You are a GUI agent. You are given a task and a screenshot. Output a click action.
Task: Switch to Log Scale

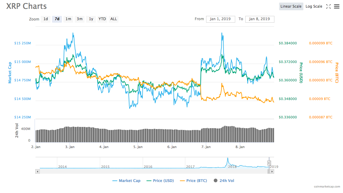(314, 6)
